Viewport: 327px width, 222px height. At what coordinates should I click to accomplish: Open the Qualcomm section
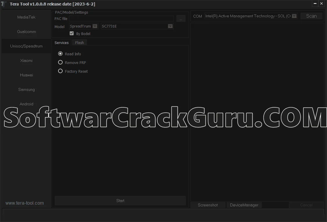point(26,32)
